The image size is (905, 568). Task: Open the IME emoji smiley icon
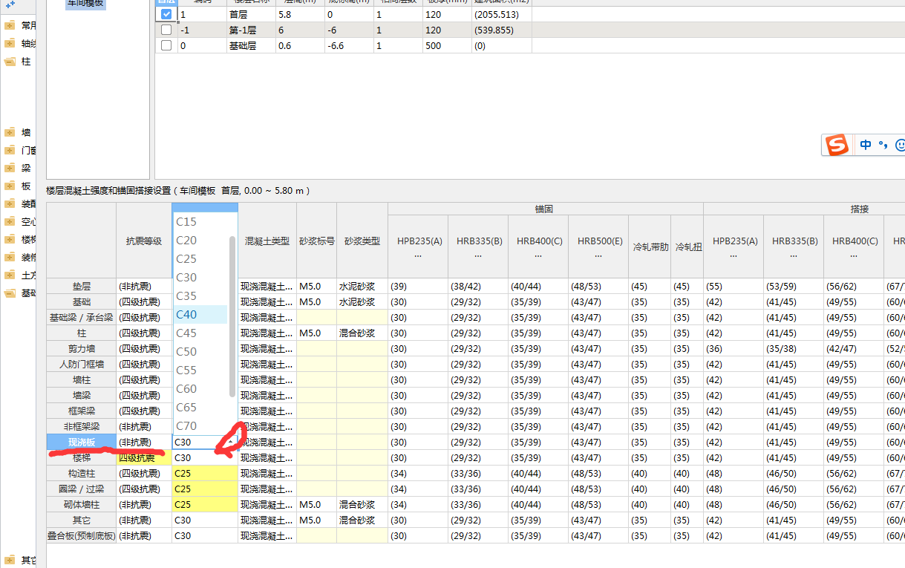(900, 146)
